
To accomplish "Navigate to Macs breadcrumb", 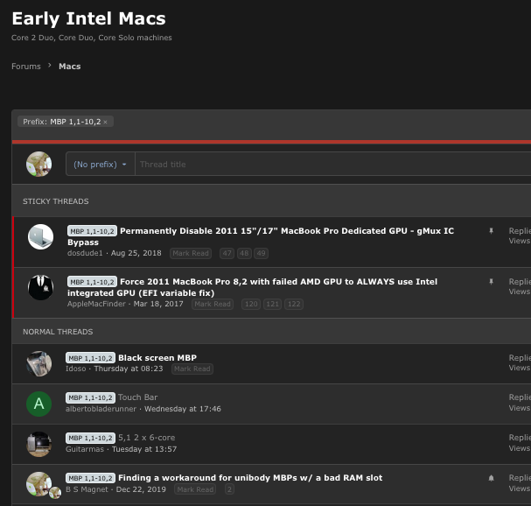I will pyautogui.click(x=70, y=66).
